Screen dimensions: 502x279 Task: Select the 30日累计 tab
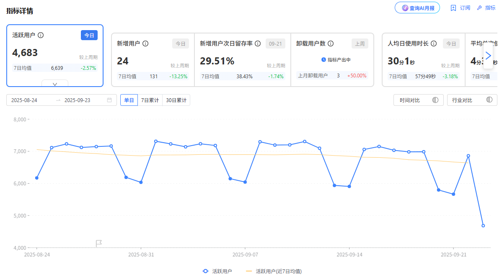pos(176,100)
